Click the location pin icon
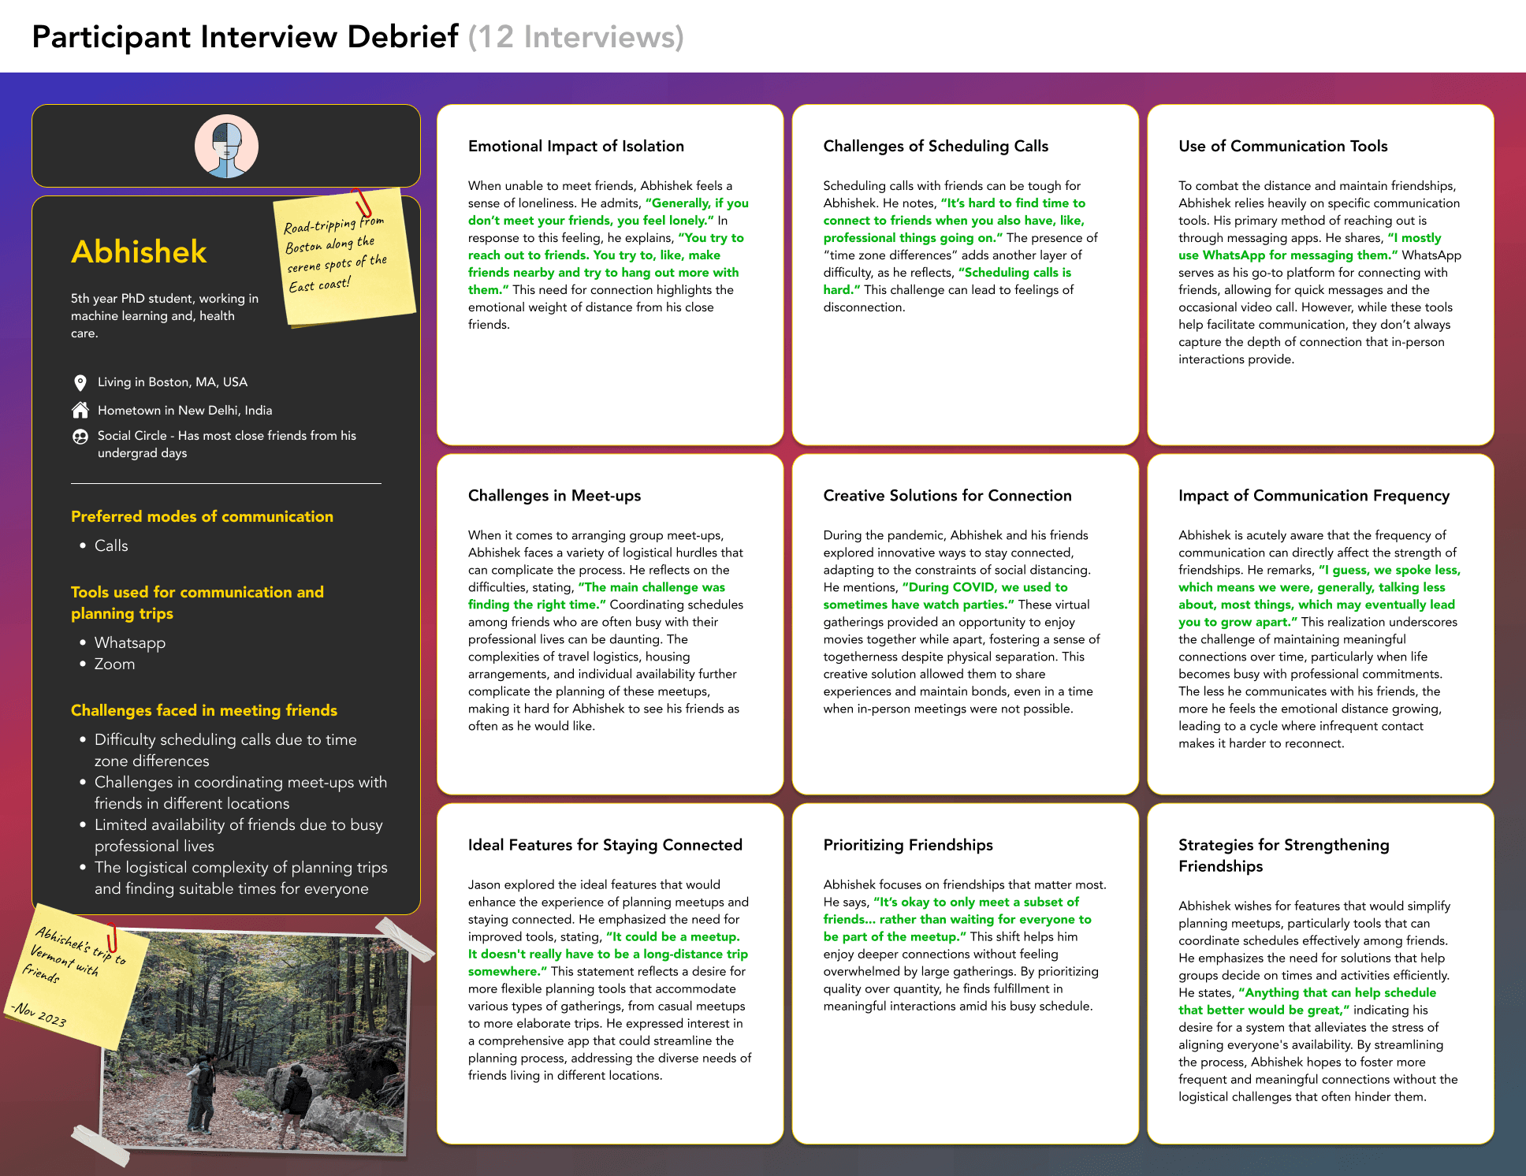This screenshot has height=1176, width=1526. (x=80, y=383)
